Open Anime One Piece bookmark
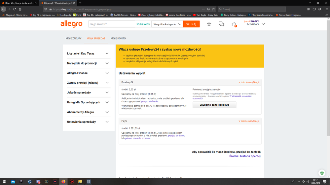This screenshot has width=330, height=185. pyautogui.click(x=178, y=15)
